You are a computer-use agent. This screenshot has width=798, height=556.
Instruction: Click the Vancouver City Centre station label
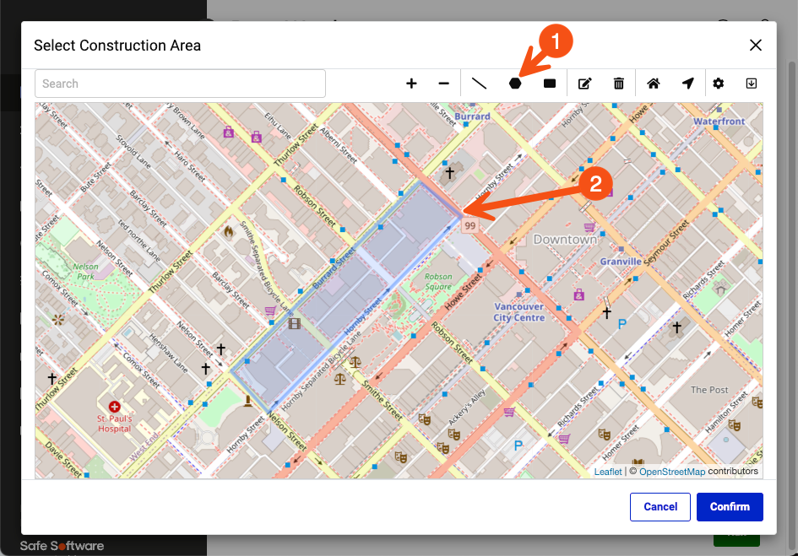pos(518,312)
